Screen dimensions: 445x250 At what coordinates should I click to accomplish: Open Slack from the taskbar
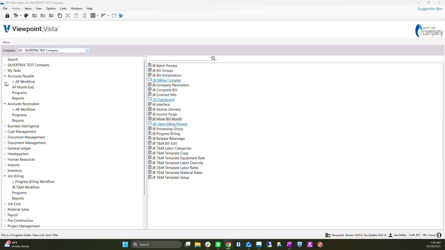click(x=208, y=244)
